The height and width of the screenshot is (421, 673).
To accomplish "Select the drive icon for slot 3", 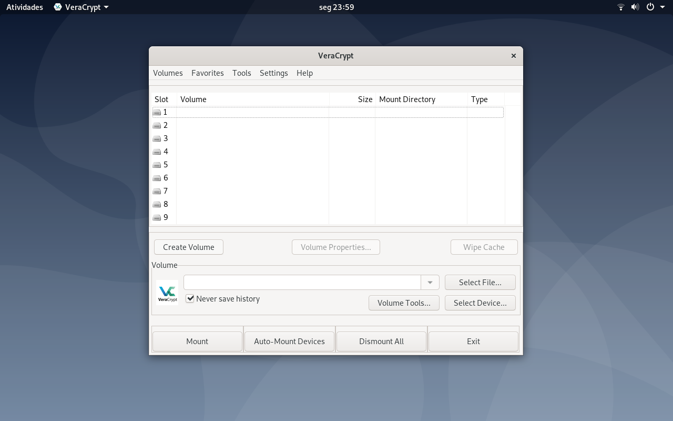I will point(157,138).
